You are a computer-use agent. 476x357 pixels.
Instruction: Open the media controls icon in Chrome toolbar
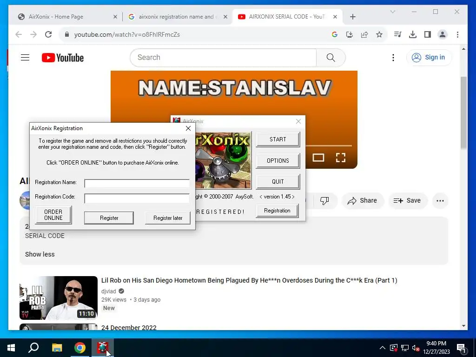click(x=397, y=34)
